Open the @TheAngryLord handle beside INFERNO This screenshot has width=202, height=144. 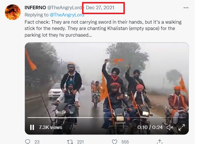[66, 8]
